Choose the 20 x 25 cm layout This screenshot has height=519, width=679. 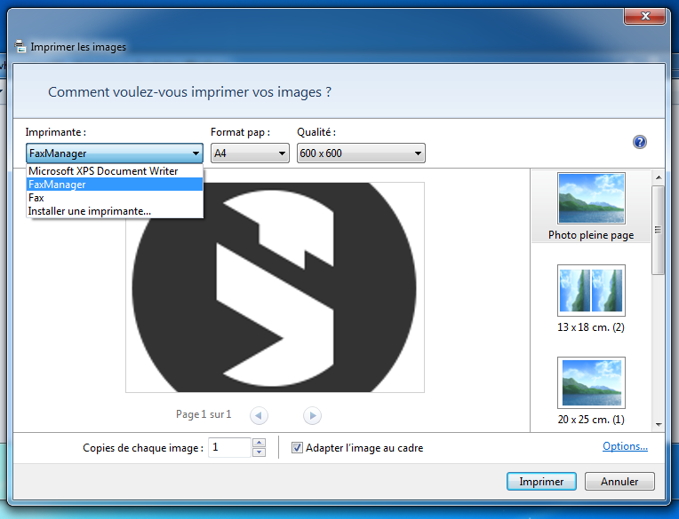pyautogui.click(x=591, y=382)
